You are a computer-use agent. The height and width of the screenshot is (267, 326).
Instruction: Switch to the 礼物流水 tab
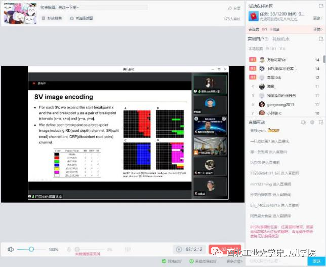click(x=280, y=39)
